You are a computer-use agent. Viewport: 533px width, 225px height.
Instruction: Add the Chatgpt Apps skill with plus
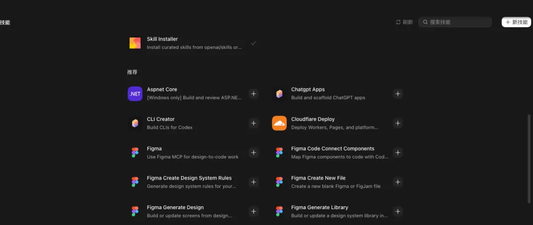tap(398, 94)
